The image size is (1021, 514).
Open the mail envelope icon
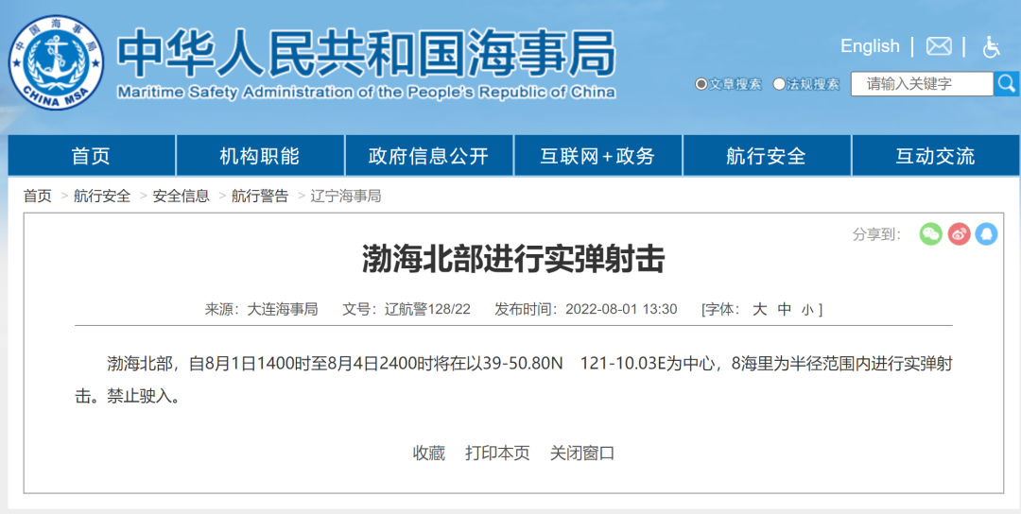938,46
